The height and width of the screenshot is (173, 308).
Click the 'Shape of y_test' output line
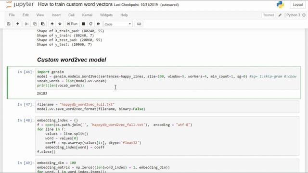[x=64, y=45]
